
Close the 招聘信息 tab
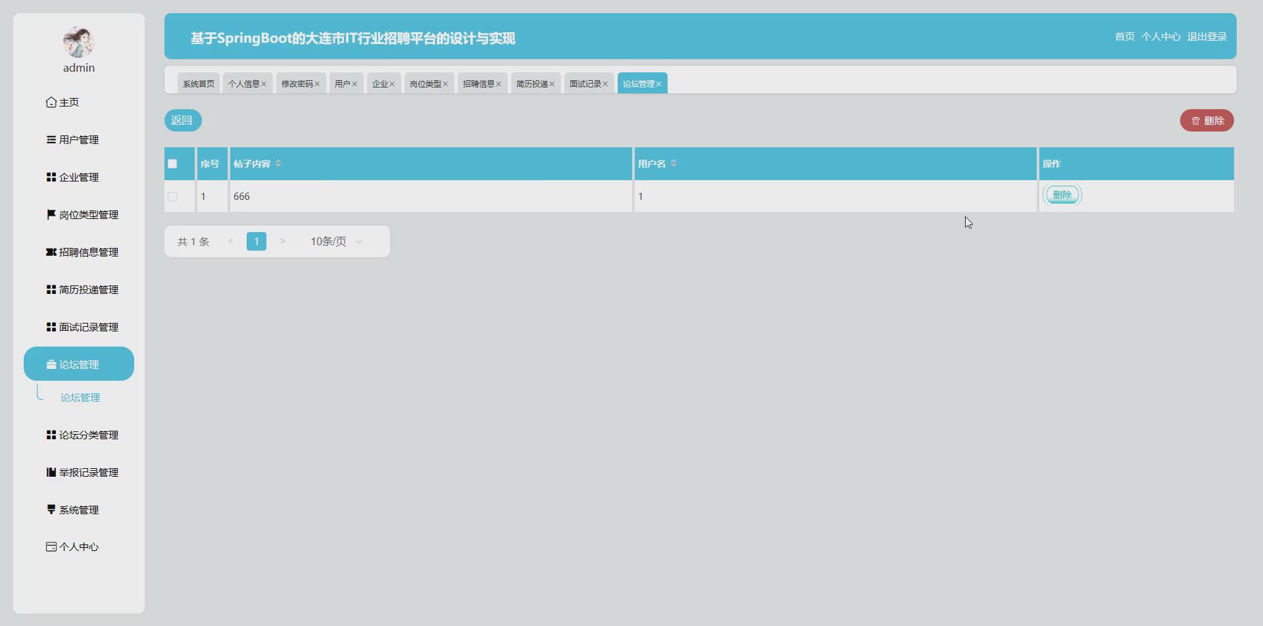499,84
